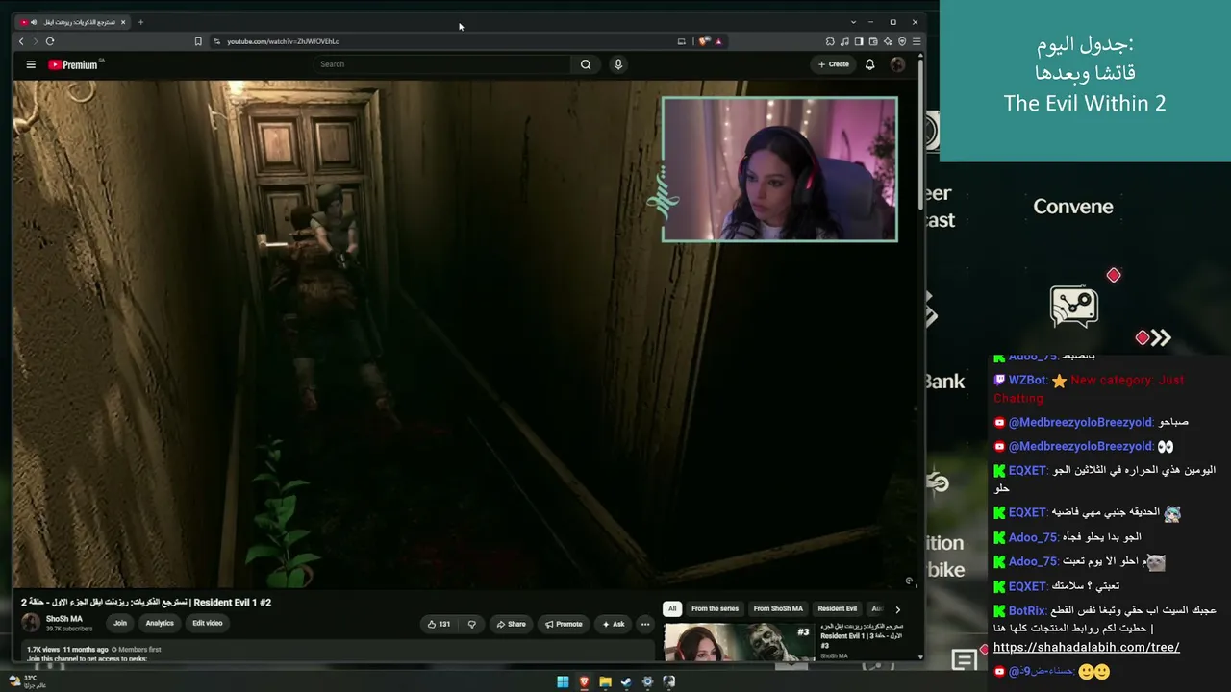Open the shahadalabih.com link in chat
The height and width of the screenshot is (692, 1231).
[x=1087, y=647]
